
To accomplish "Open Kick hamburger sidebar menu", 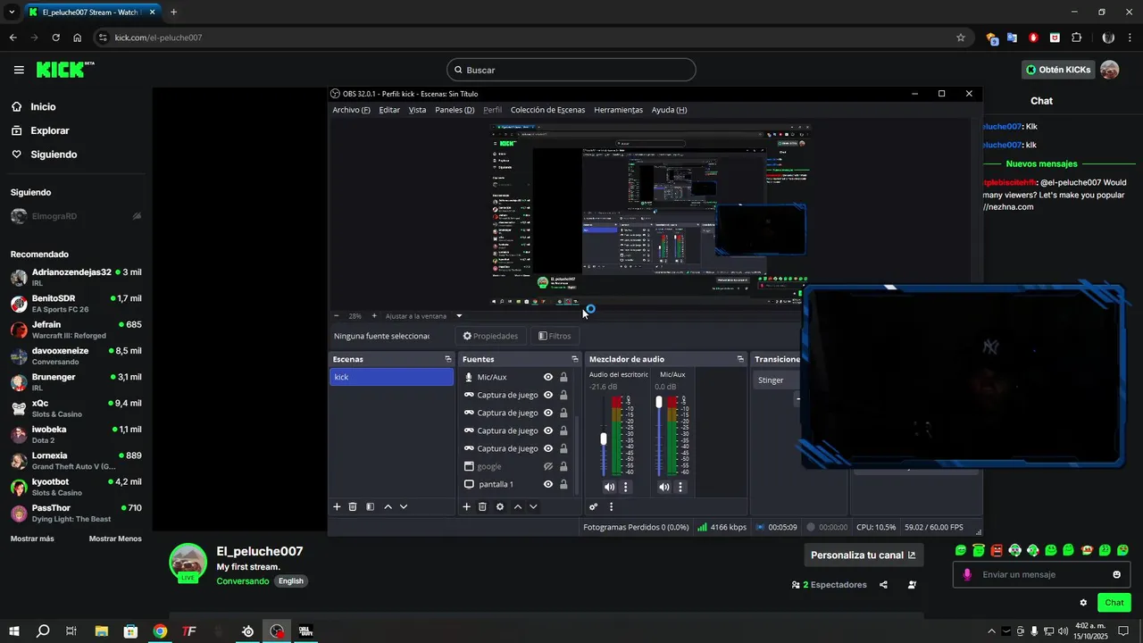I will click(x=19, y=70).
